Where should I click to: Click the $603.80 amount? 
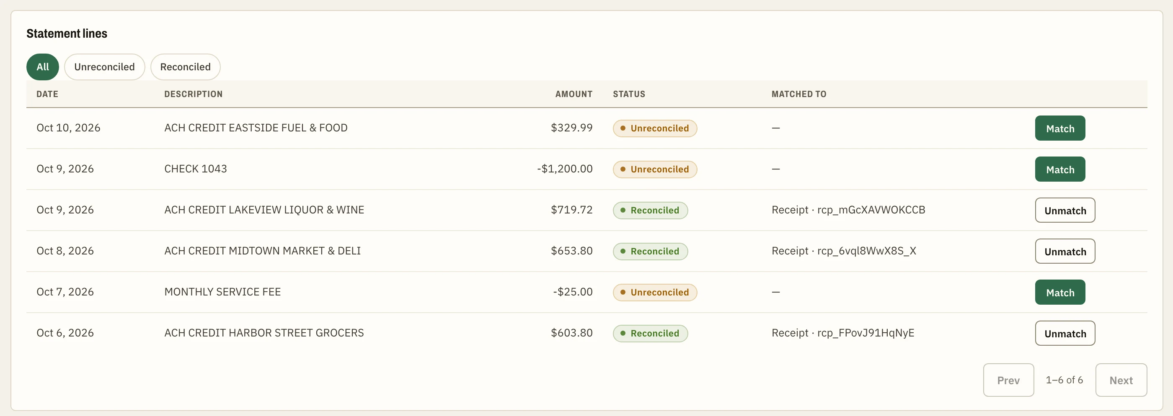click(571, 333)
